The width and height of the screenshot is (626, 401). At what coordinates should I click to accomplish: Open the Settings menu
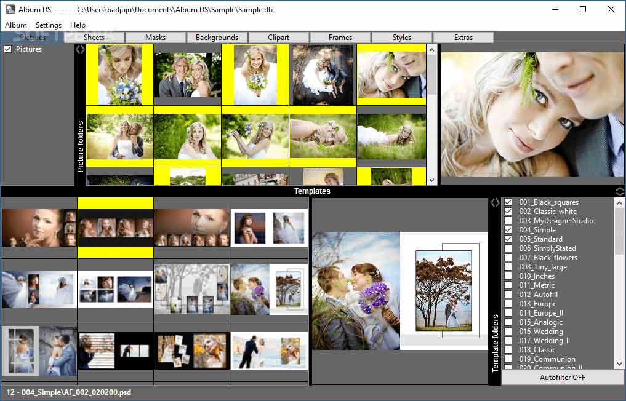coord(48,25)
